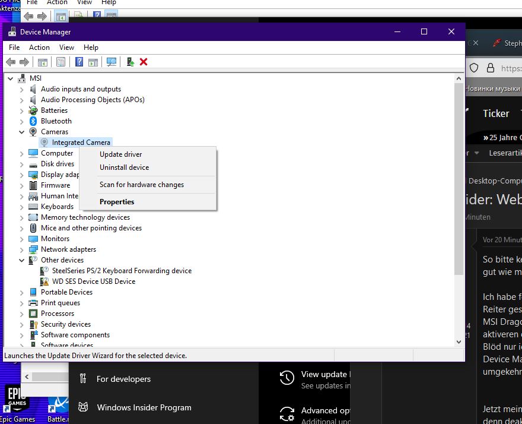Click the Windows Insider Program cat icon
Screen dimensions: 522x424
pyautogui.click(x=83, y=407)
